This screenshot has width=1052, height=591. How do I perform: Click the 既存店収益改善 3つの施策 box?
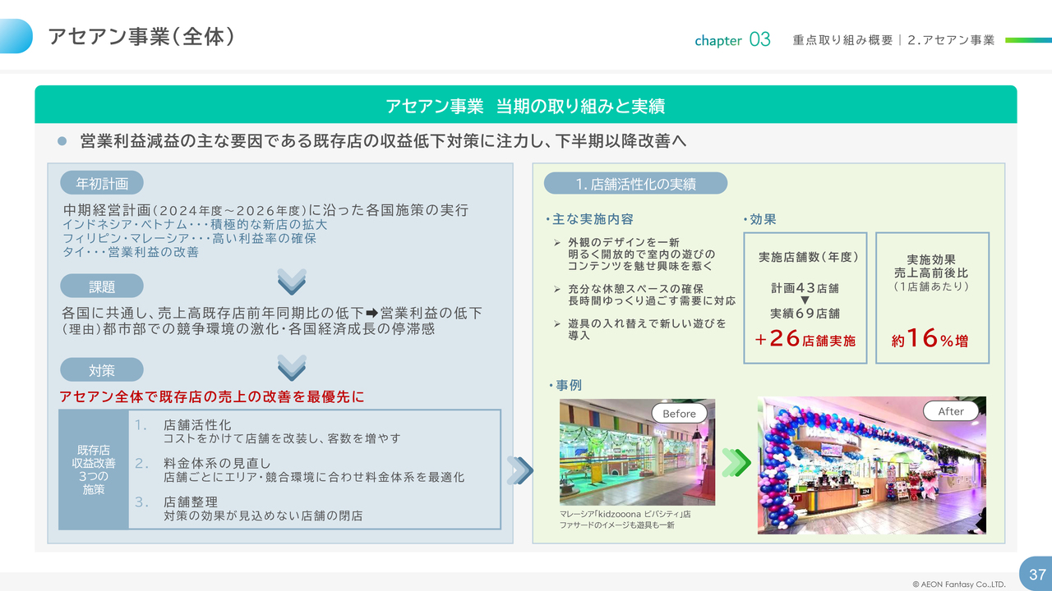coord(94,470)
